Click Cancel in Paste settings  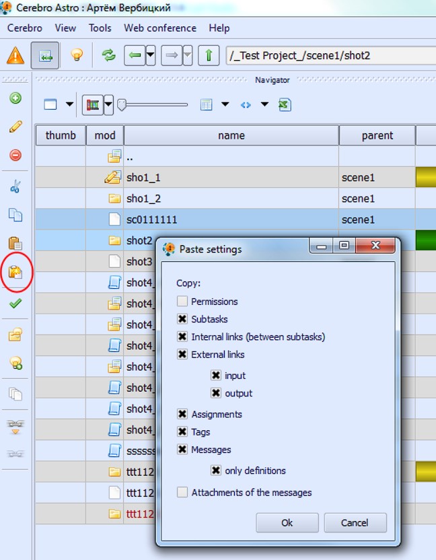[x=355, y=523]
